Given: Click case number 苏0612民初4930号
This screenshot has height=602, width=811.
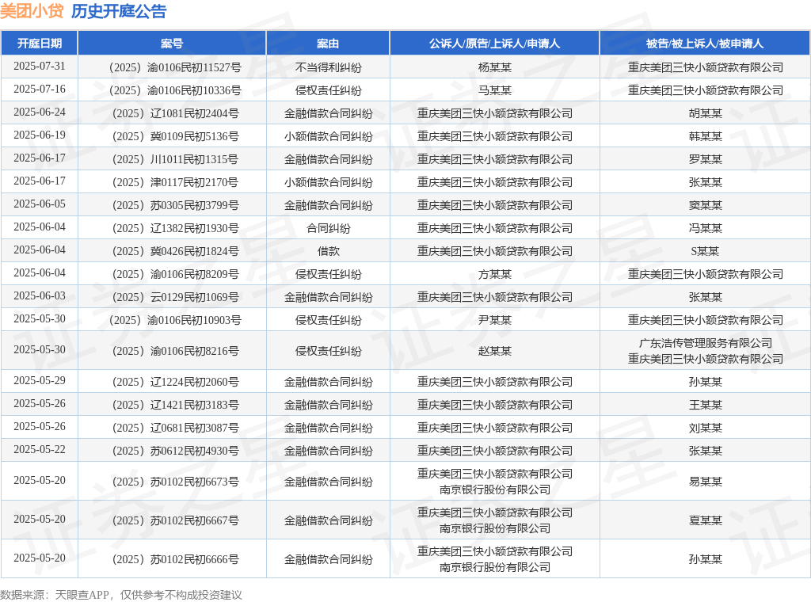Looking at the screenshot, I should click(x=175, y=451).
